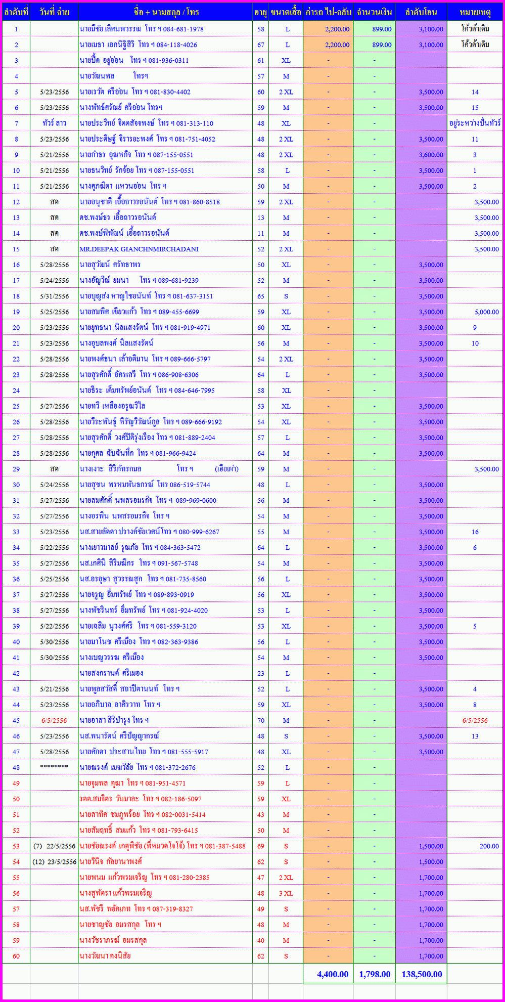Select the red name cell with phone 081-387-5488

166,846
